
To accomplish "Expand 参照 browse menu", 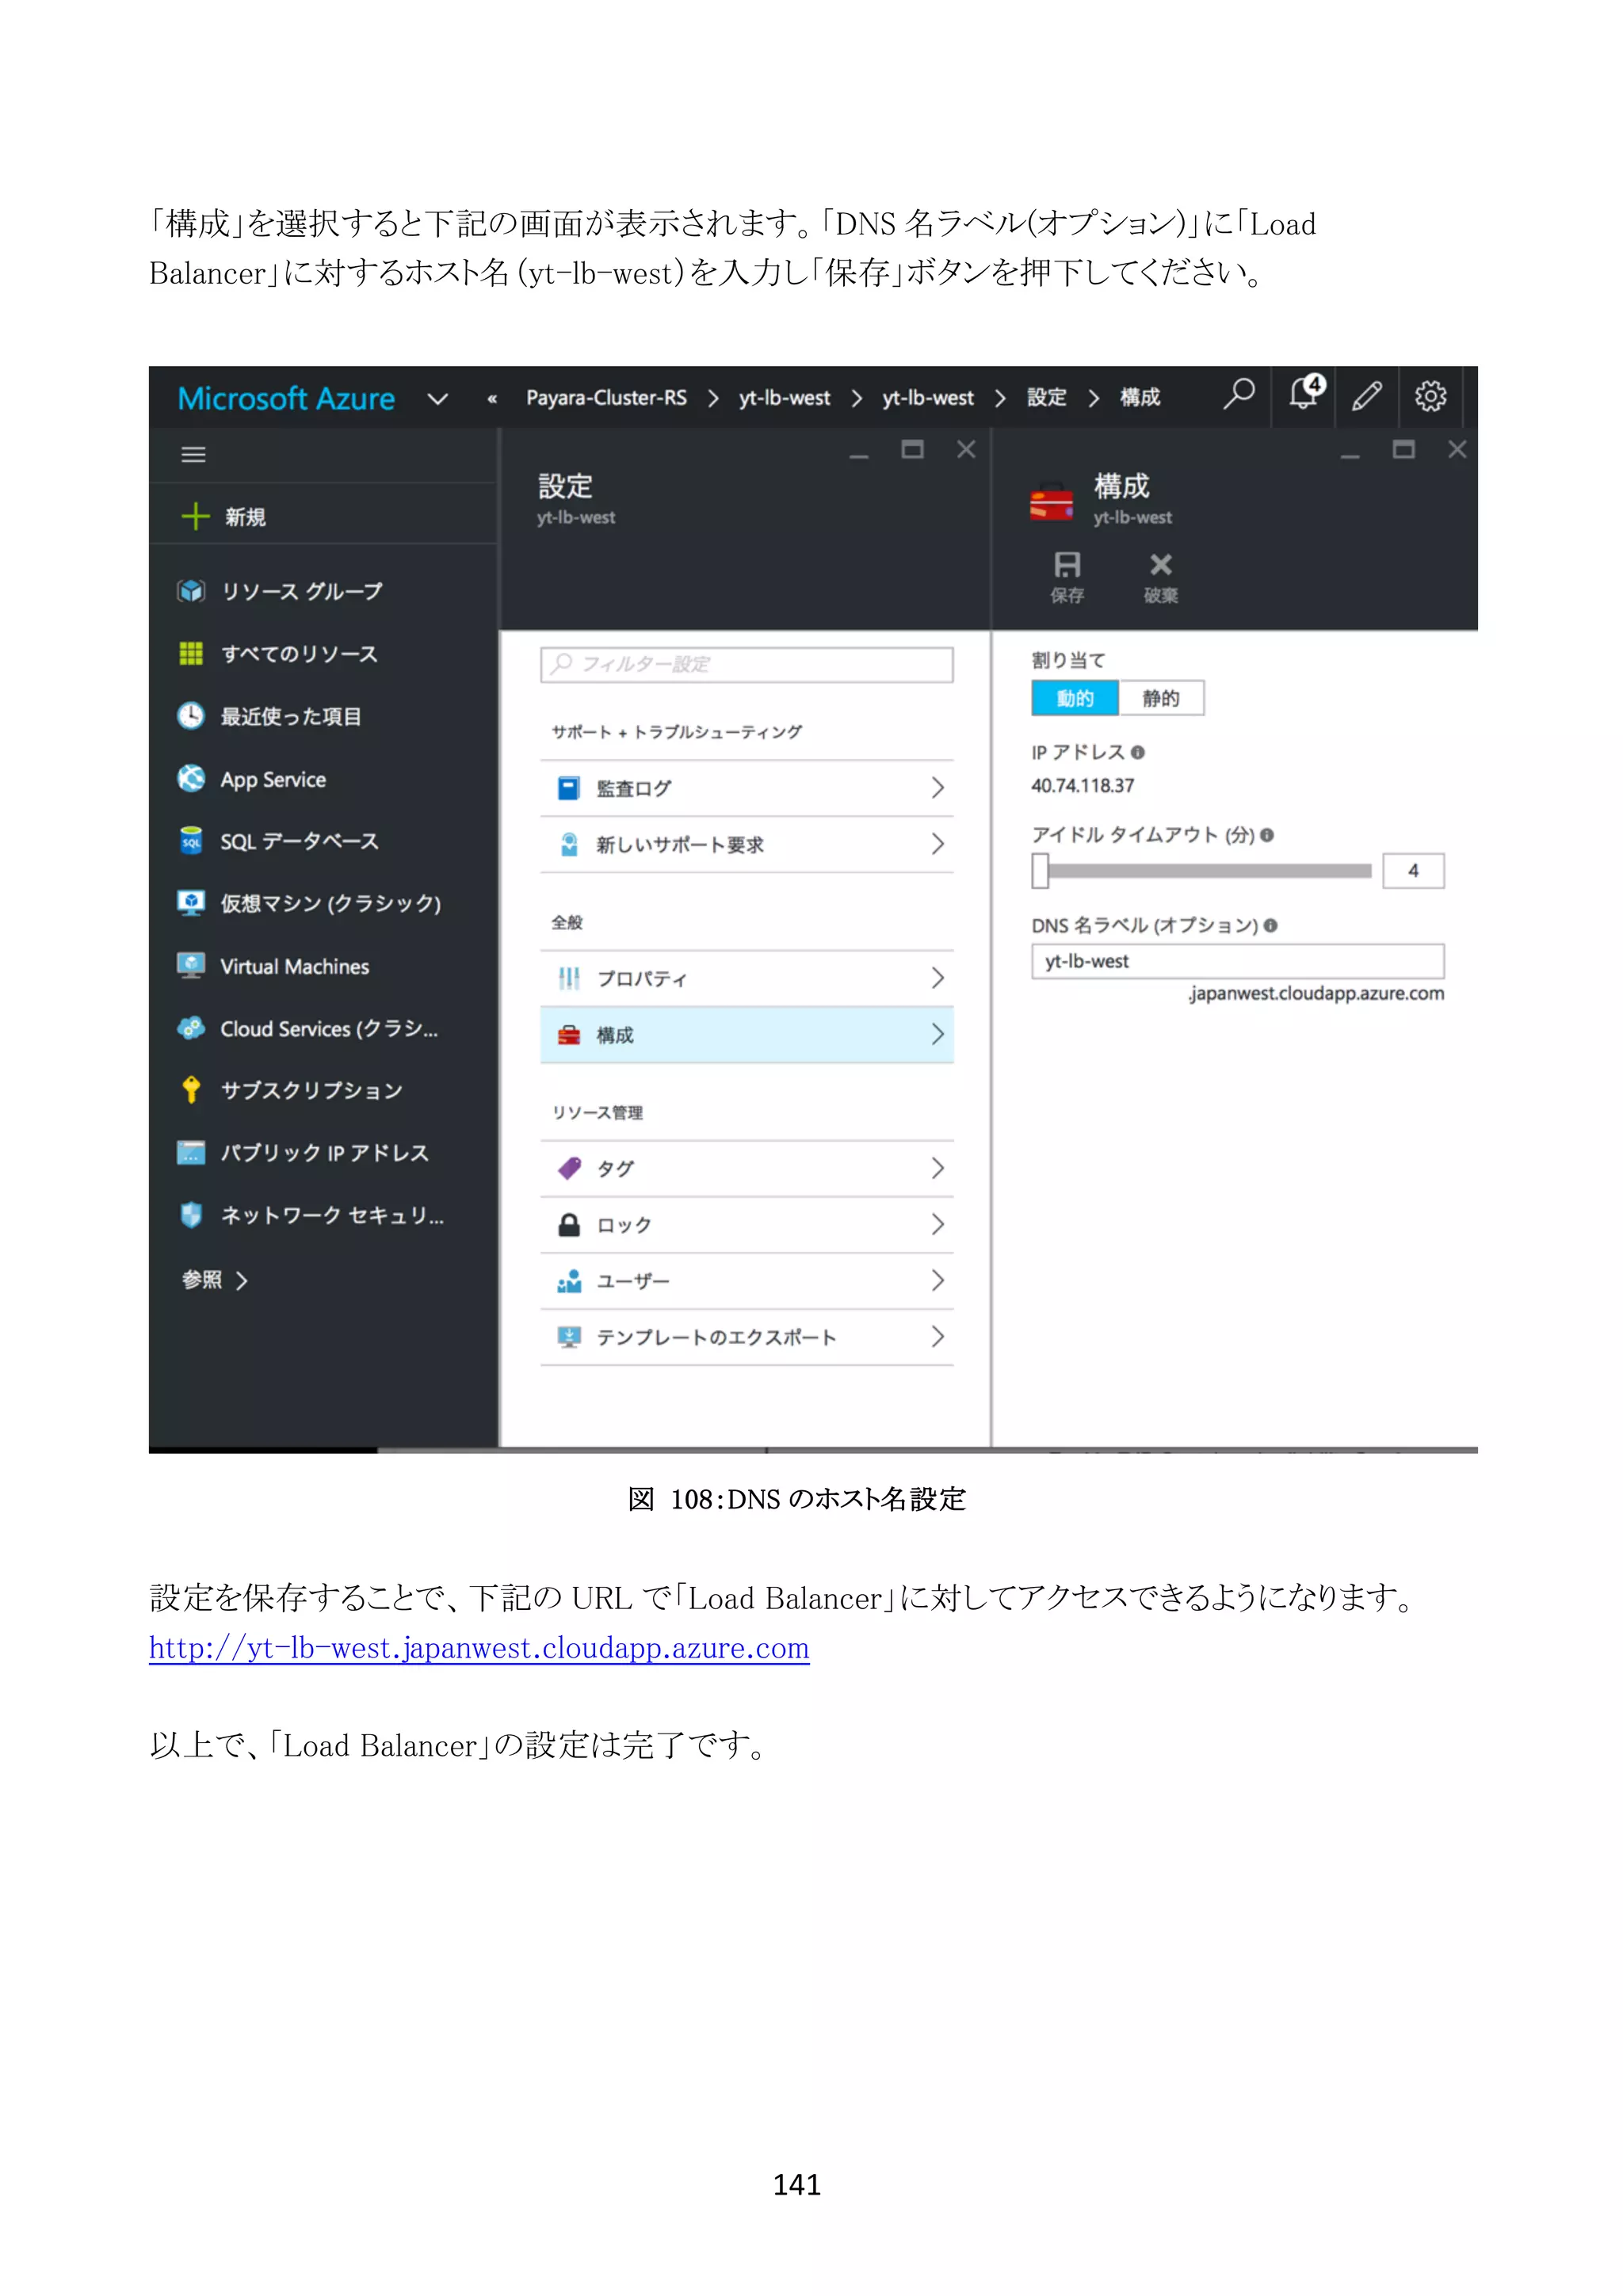I will [x=214, y=1280].
